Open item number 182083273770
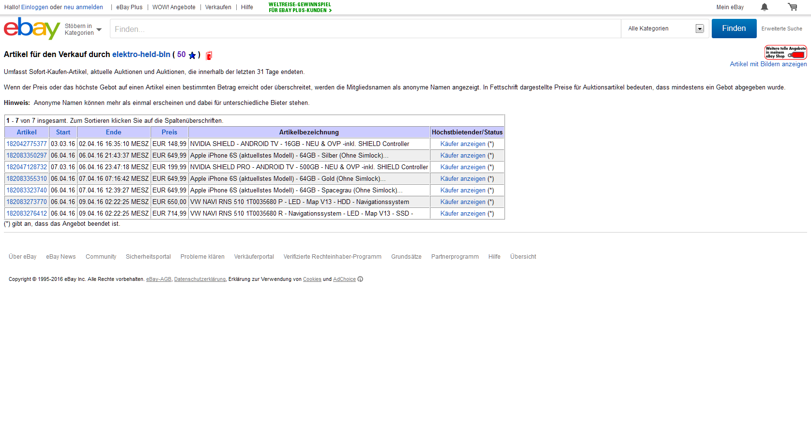Viewport: 811px width, 439px height. pos(27,202)
